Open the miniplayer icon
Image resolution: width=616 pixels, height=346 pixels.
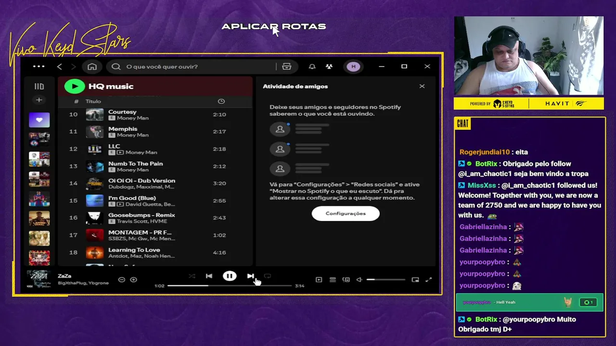point(415,280)
